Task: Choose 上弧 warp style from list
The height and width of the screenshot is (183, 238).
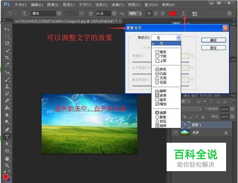Action: (x=161, y=61)
